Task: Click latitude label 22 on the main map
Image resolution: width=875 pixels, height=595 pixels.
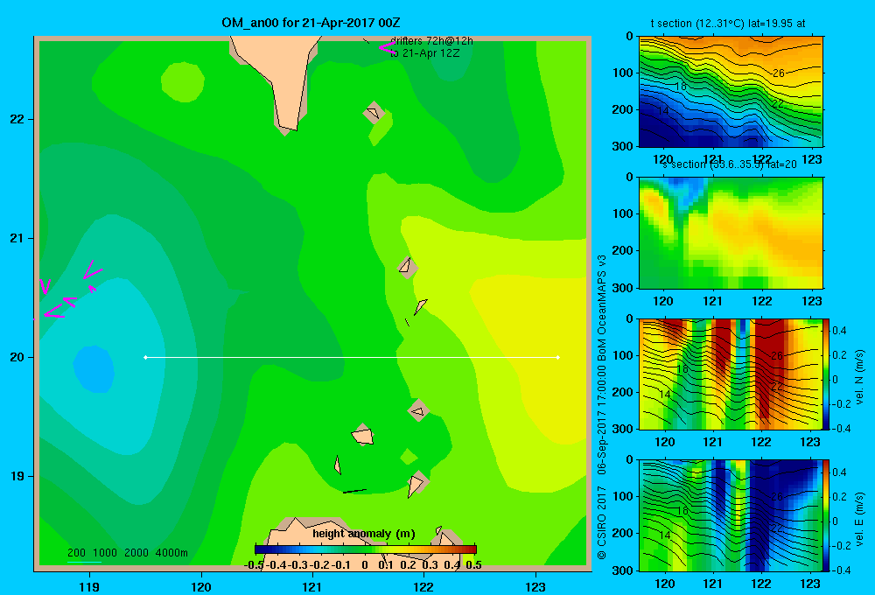Action: (17, 119)
